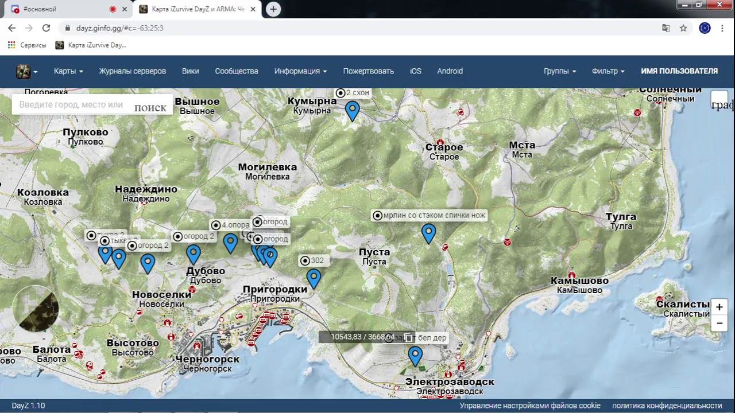Bookmark this page with the star icon

click(x=683, y=28)
